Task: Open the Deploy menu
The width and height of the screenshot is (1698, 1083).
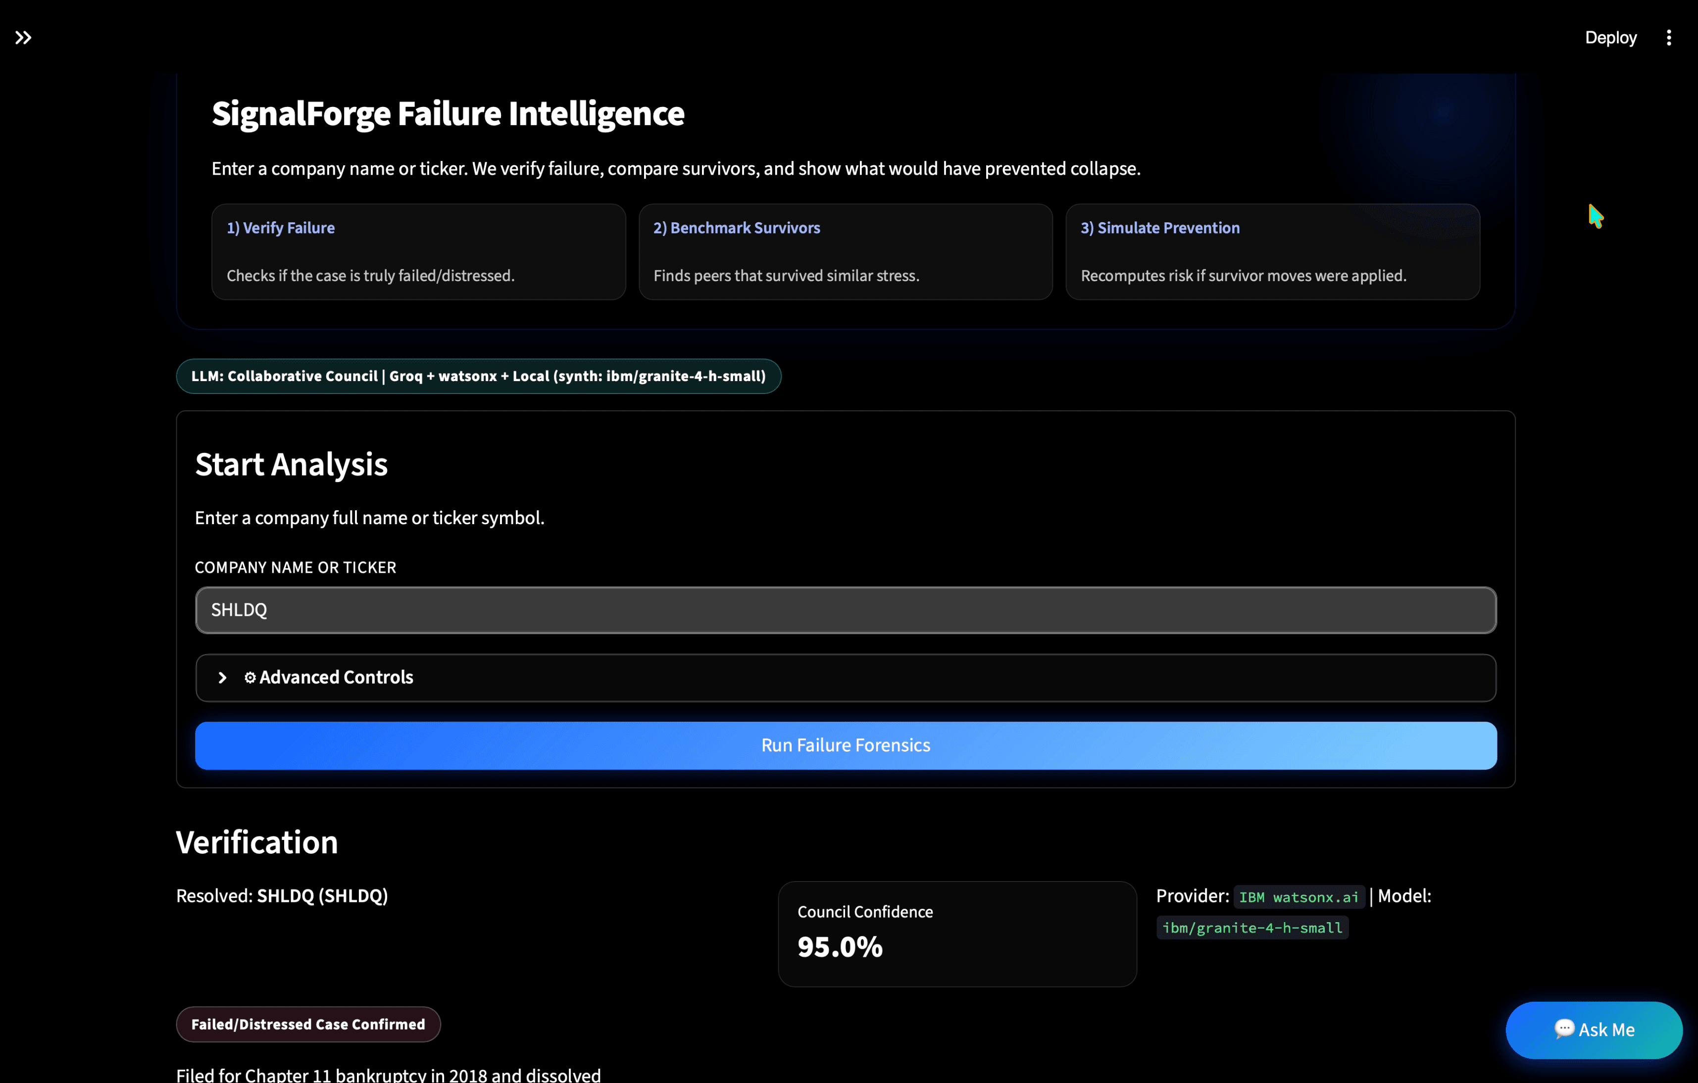Action: click(x=1611, y=37)
